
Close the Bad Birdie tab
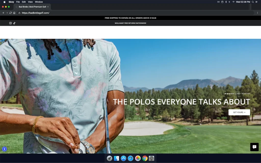(x=48, y=7)
